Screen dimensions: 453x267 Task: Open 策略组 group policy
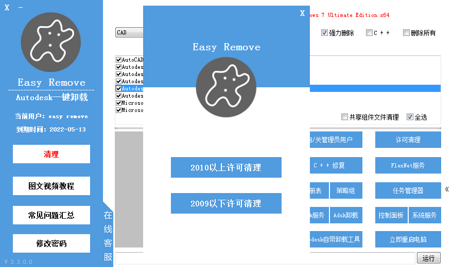click(346, 190)
